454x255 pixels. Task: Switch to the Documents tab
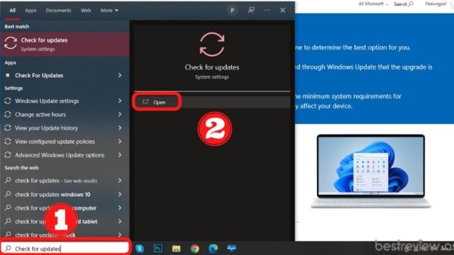point(58,11)
